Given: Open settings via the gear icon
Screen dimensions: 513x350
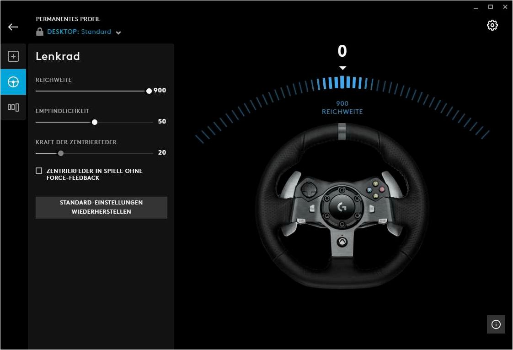Looking at the screenshot, I should [492, 25].
